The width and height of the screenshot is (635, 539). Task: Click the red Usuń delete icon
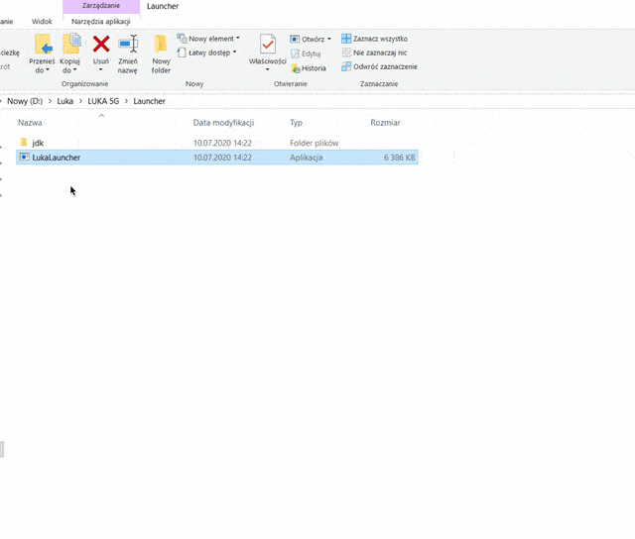click(x=101, y=44)
